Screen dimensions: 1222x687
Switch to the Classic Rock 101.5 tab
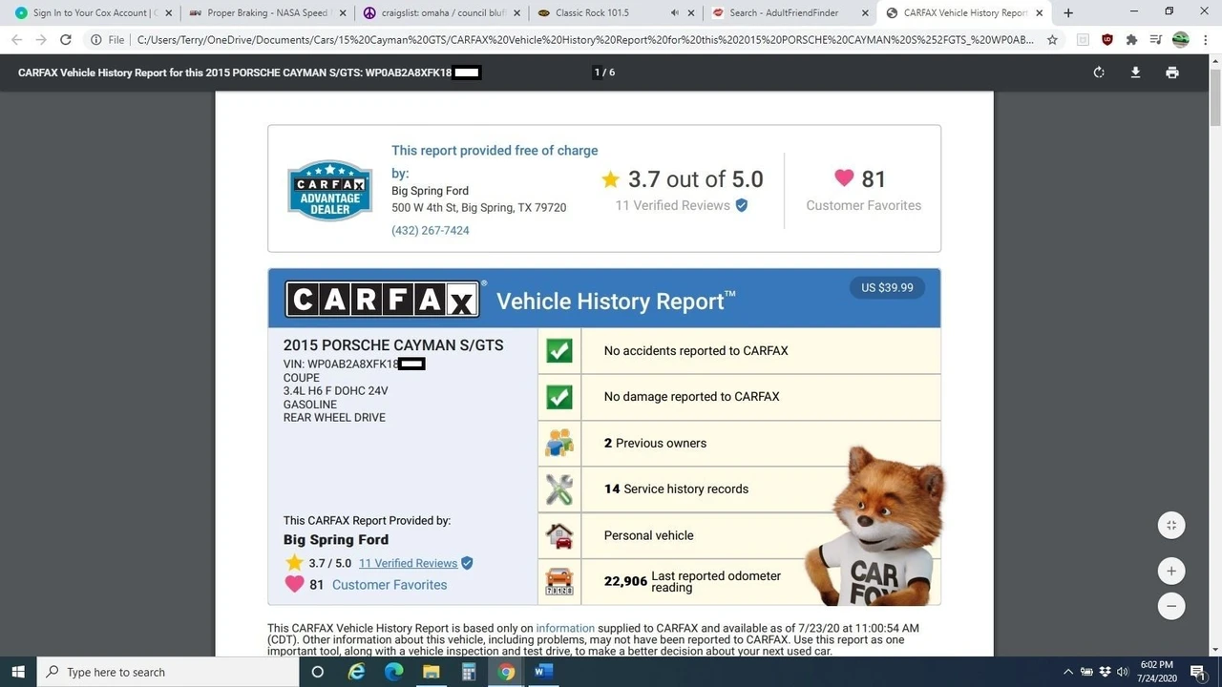pyautogui.click(x=615, y=13)
